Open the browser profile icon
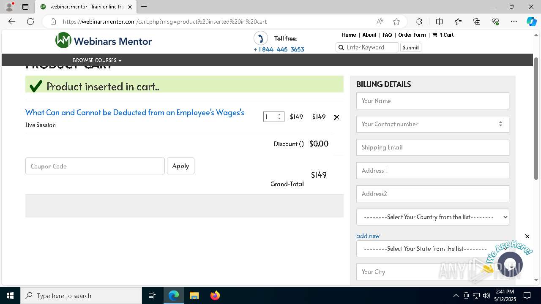This screenshot has height=304, width=541. [x=9, y=7]
